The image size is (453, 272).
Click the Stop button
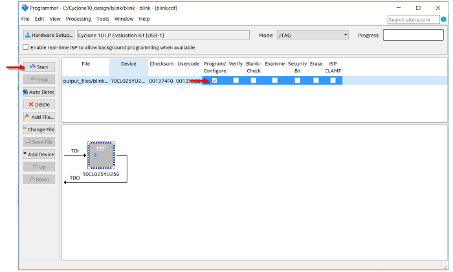pos(39,79)
